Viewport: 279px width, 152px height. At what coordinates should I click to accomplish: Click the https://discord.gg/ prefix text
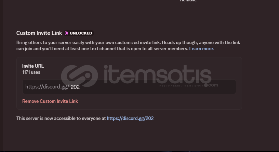click(47, 86)
